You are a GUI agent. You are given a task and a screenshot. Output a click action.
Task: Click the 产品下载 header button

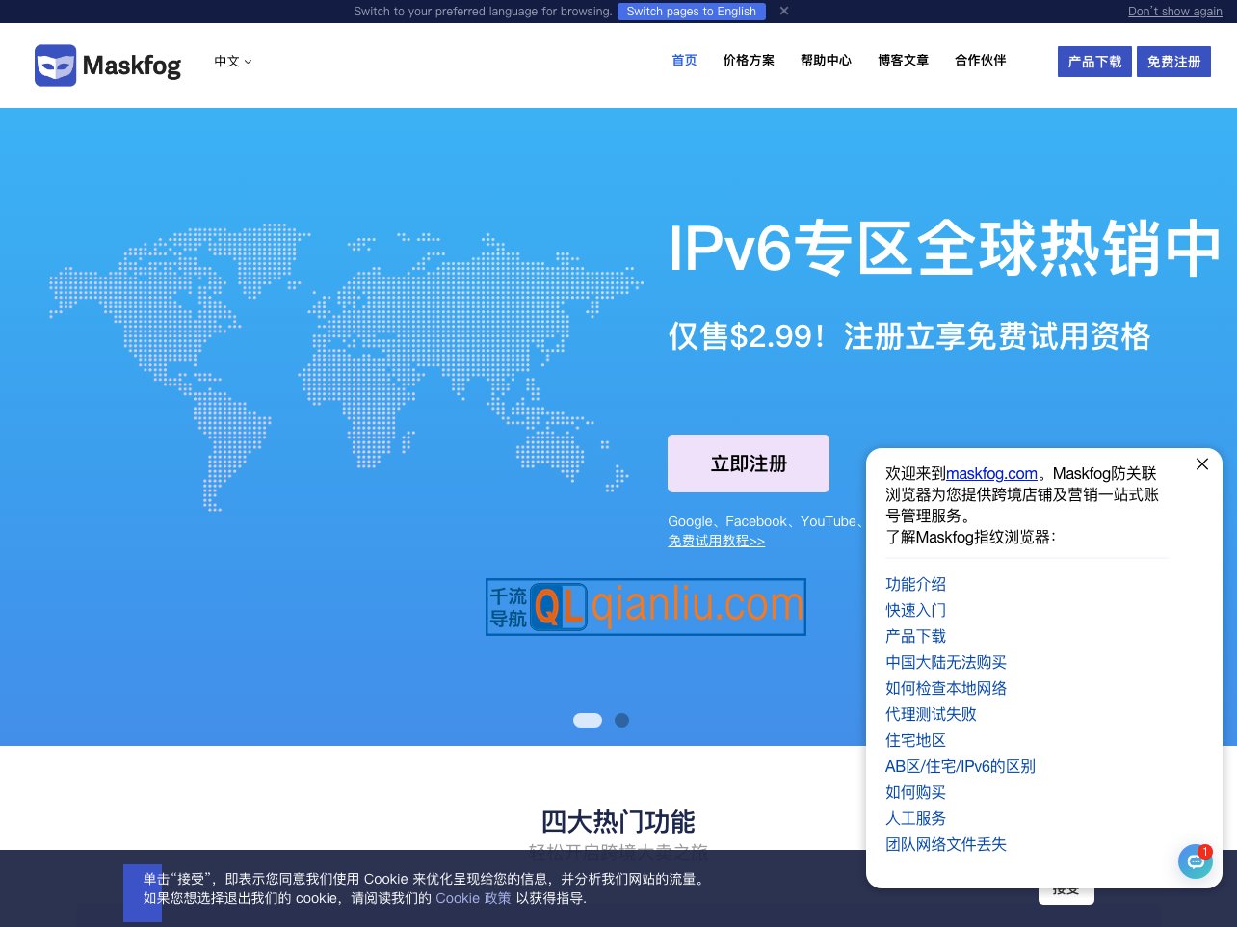pos(1094,61)
